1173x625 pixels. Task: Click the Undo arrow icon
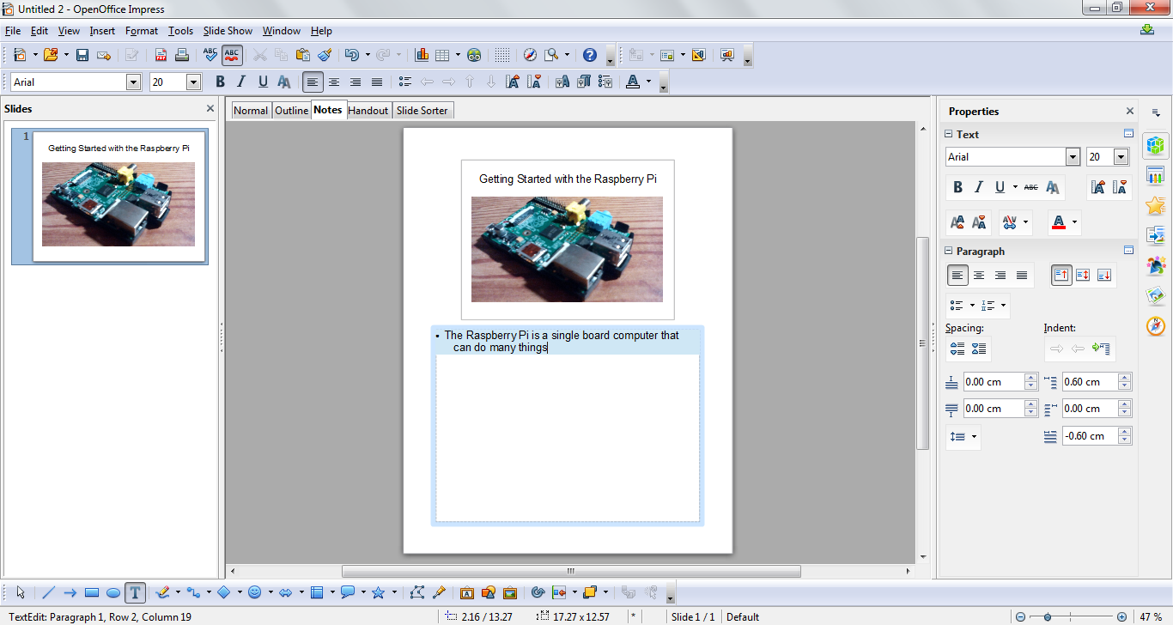[351, 55]
